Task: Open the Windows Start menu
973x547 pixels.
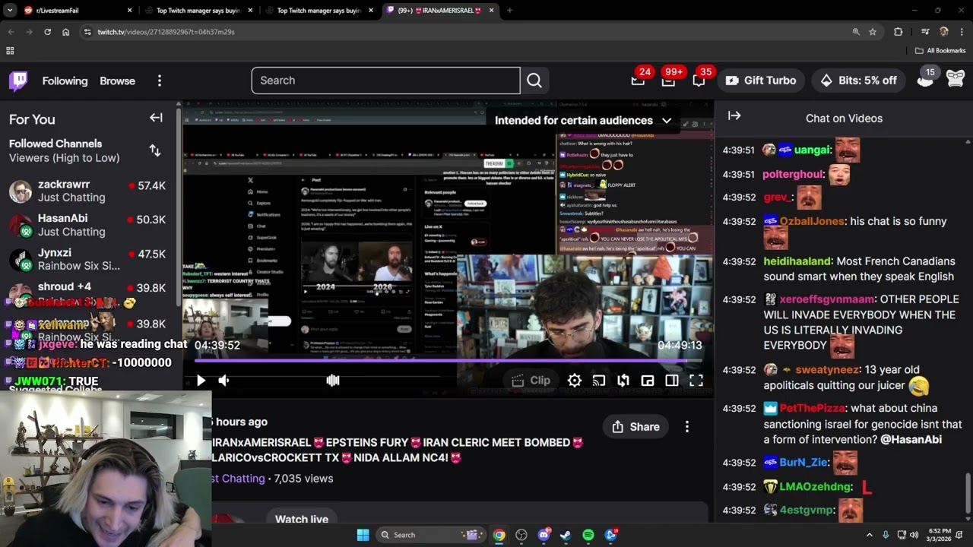Action: click(x=363, y=535)
